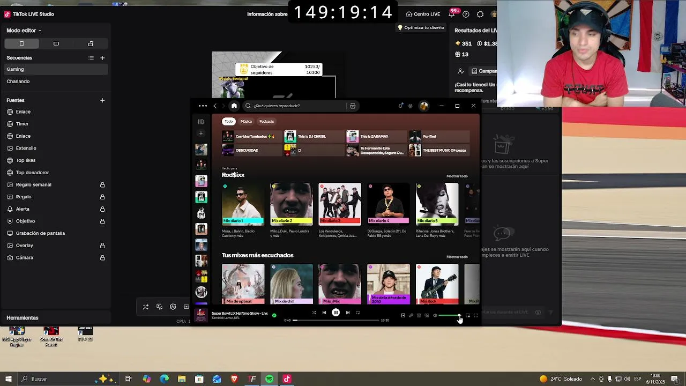Open the Spotify Browse icon in search bar
This screenshot has width=686, height=386.
(353, 106)
